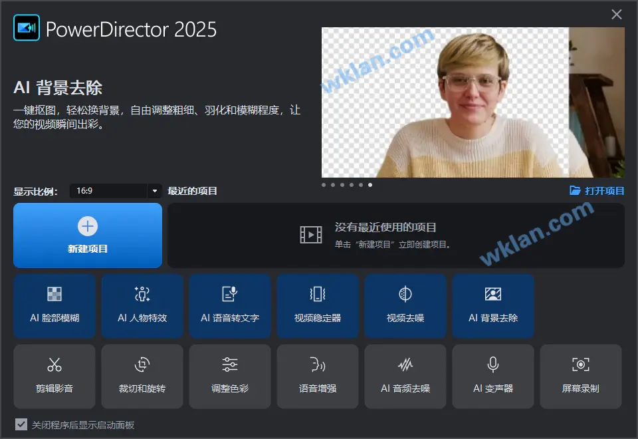Open the 调整色彩 sliders tool

230,376
